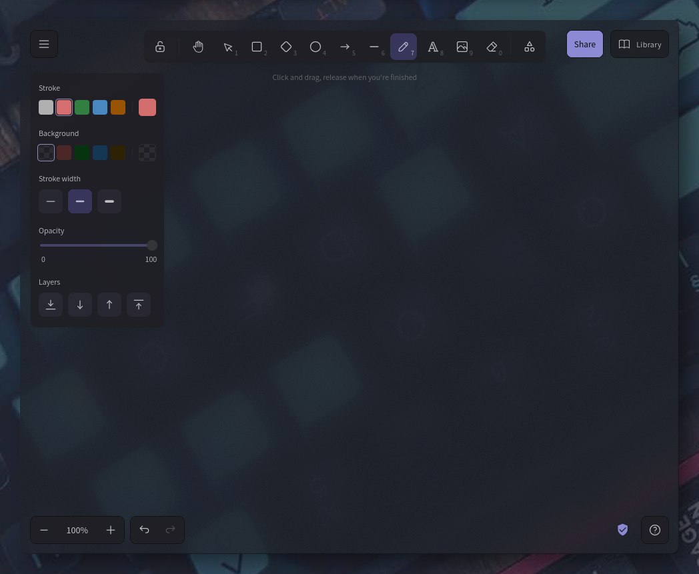Viewport: 699px width, 574px height.
Task: Bring layer forward one step
Action: click(109, 305)
